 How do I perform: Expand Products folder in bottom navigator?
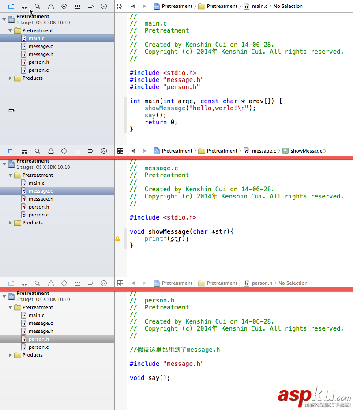coord(11,355)
